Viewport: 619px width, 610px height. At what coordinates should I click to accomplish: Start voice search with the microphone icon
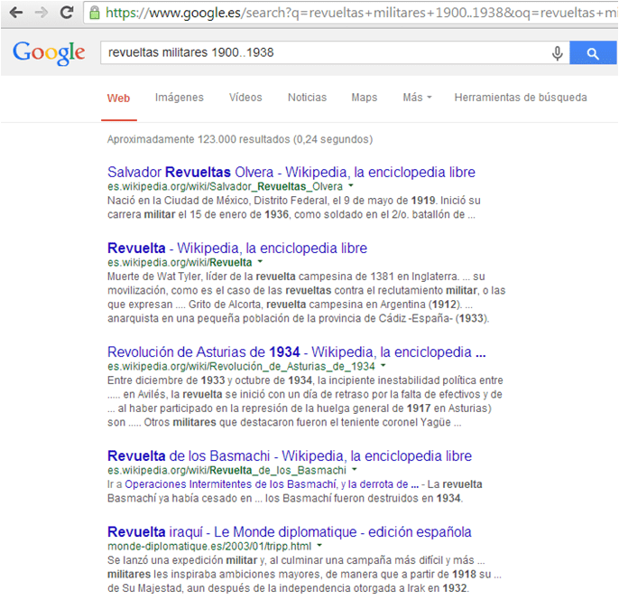pyautogui.click(x=557, y=52)
